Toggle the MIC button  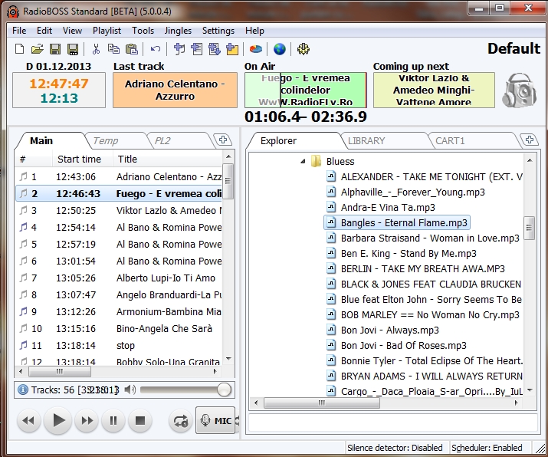click(215, 420)
